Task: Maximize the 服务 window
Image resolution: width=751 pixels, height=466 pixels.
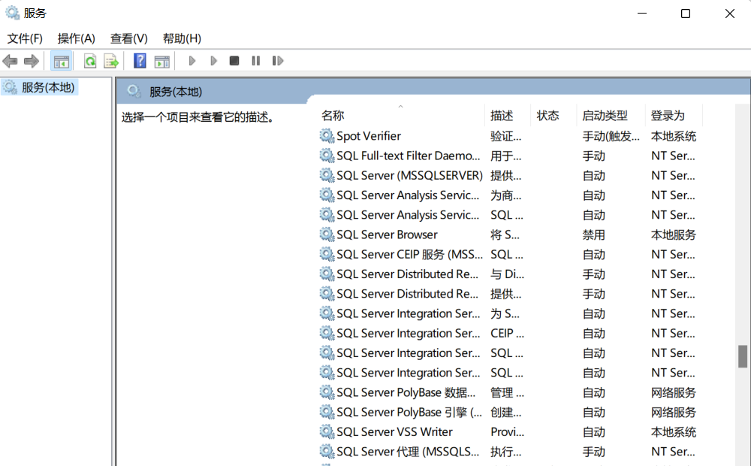Action: click(x=686, y=14)
